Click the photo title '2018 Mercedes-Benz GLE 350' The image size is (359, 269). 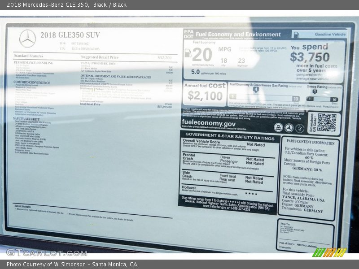tap(48, 5)
